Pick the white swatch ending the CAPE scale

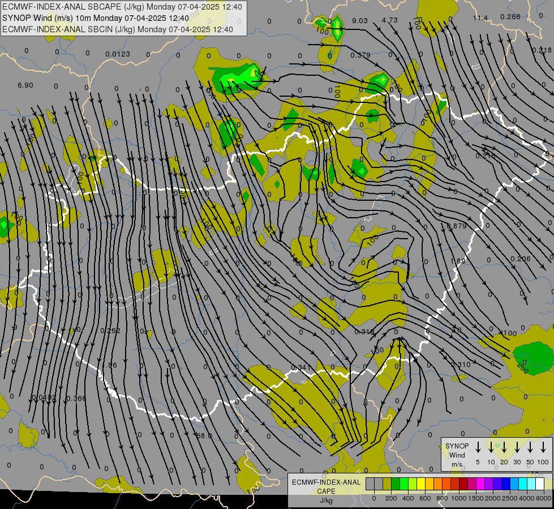click(x=539, y=484)
